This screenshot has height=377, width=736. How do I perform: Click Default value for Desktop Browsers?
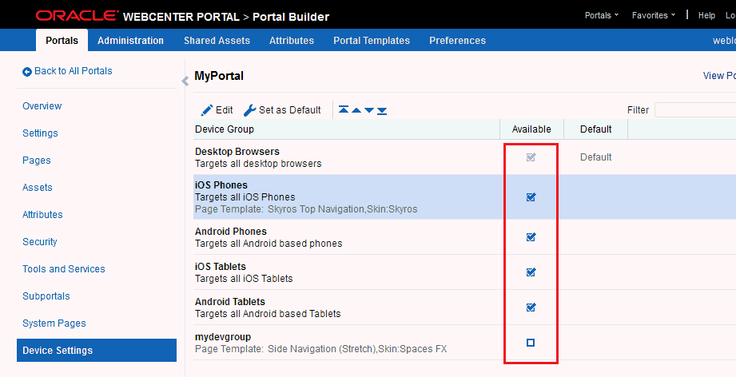[595, 157]
